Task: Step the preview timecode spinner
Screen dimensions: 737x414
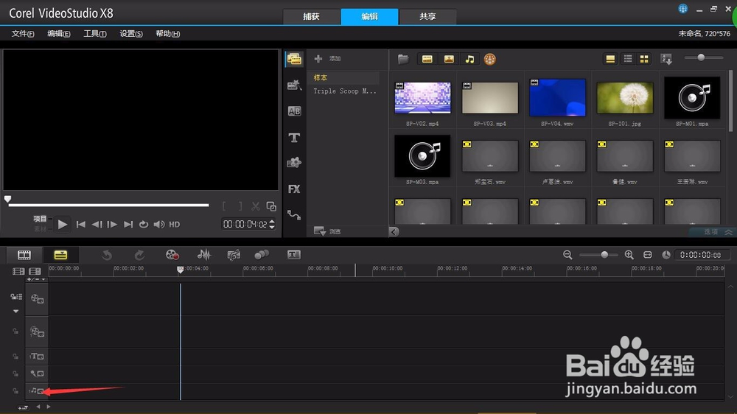Action: coord(272,224)
